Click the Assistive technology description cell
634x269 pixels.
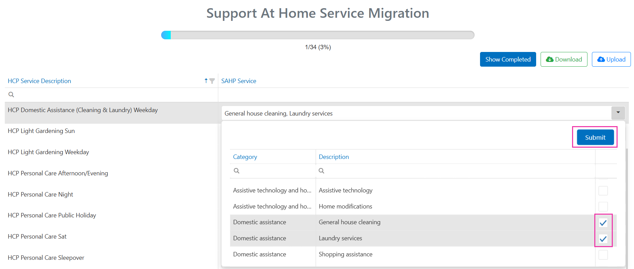point(455,190)
